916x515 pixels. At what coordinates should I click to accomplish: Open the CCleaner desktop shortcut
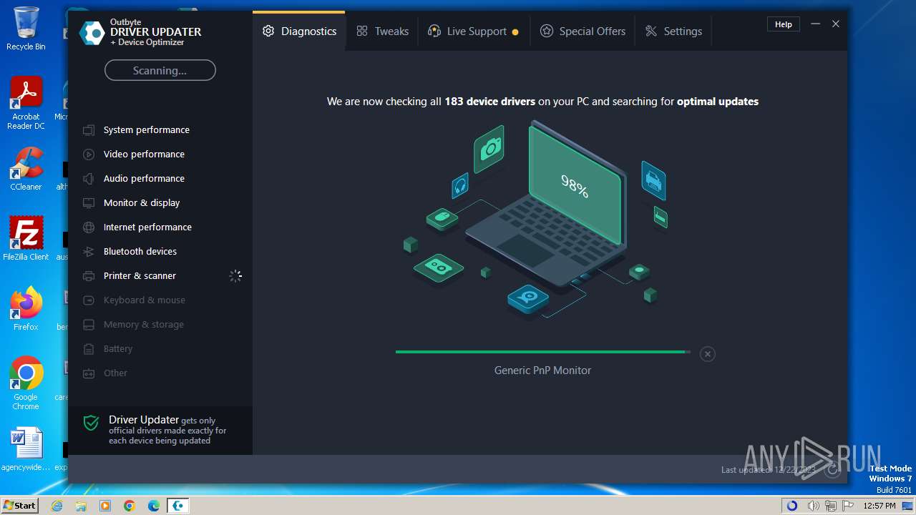click(26, 170)
